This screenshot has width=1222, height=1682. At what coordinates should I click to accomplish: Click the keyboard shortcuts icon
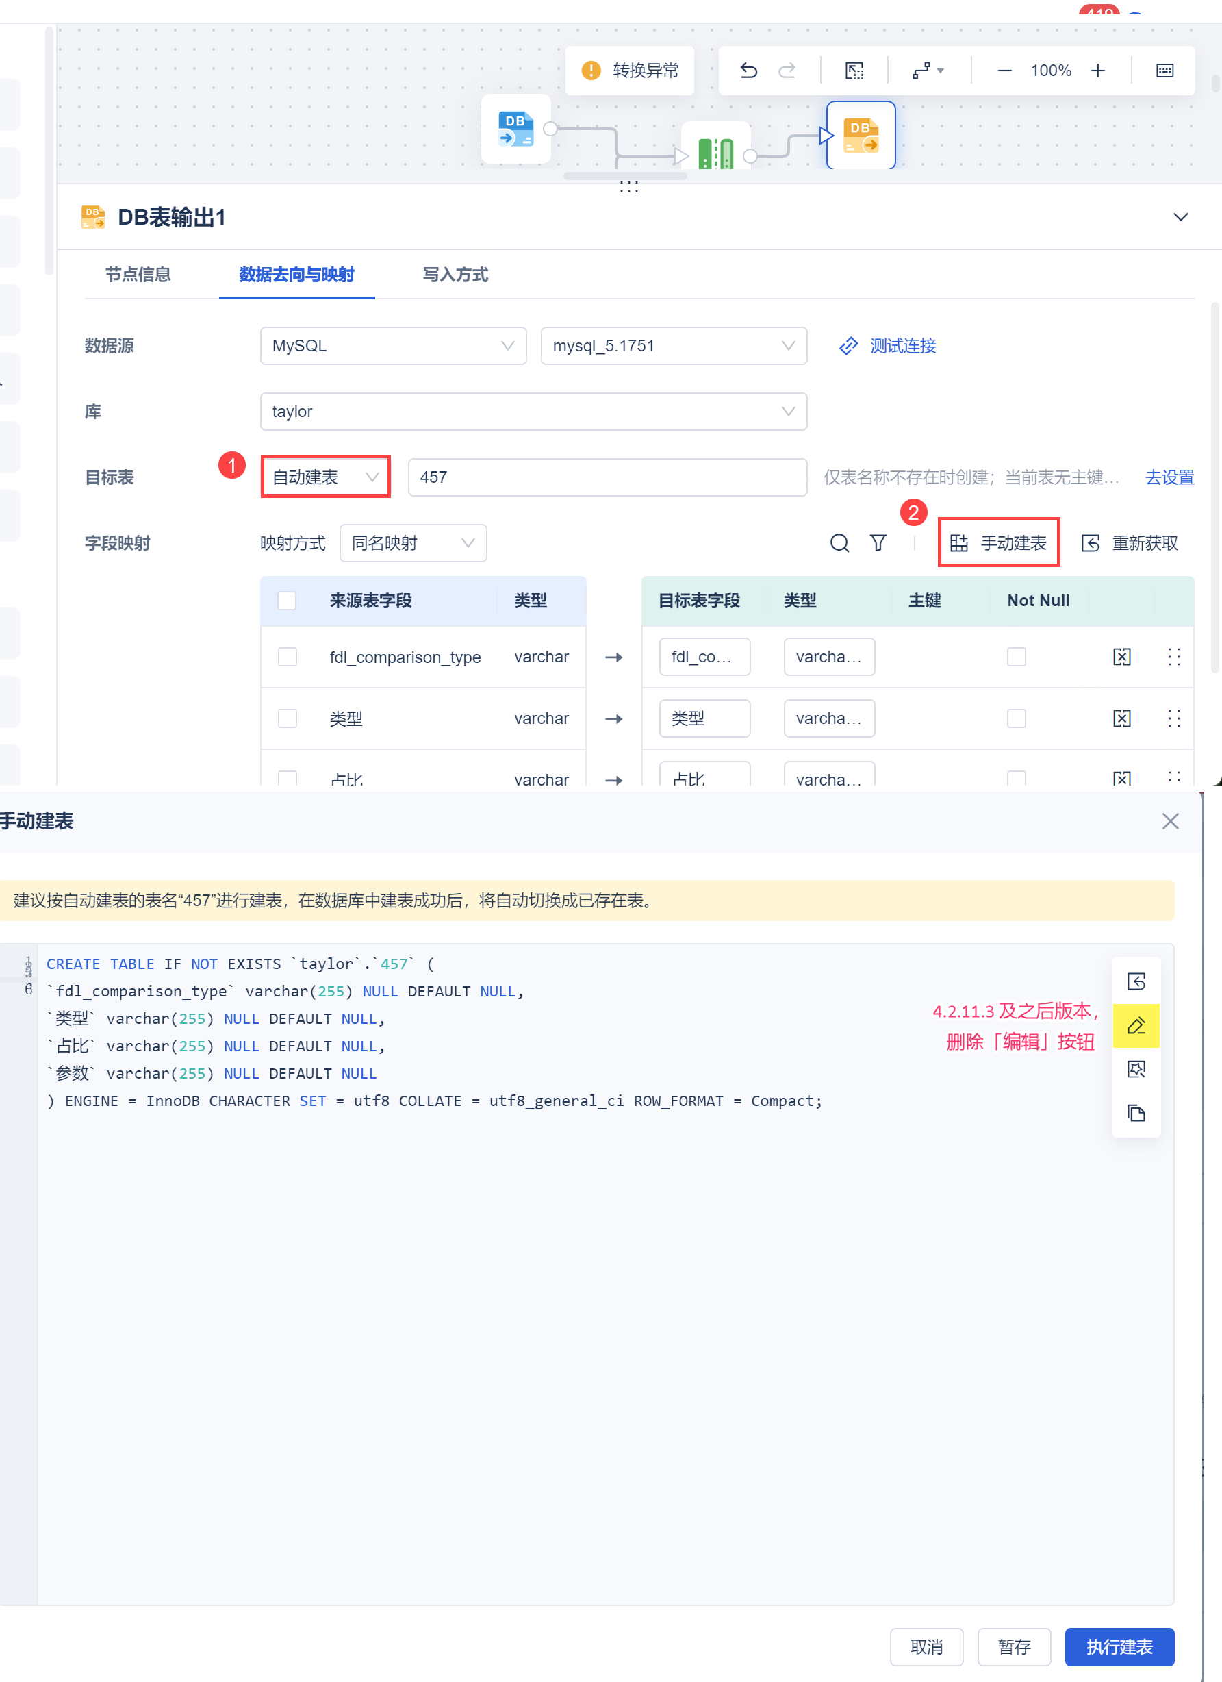(1165, 71)
